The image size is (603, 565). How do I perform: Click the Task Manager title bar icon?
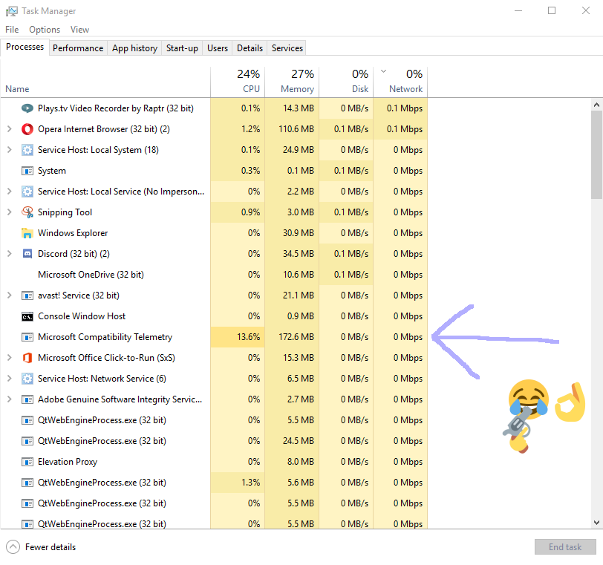[x=12, y=10]
